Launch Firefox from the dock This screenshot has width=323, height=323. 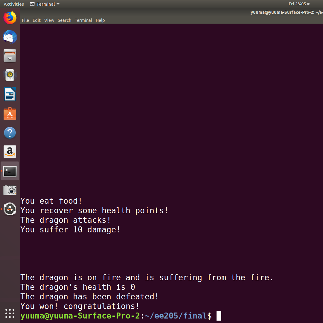(10, 18)
